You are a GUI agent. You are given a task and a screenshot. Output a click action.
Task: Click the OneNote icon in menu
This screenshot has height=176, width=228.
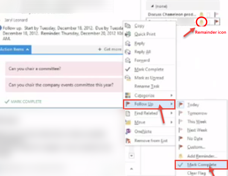coord(128,131)
